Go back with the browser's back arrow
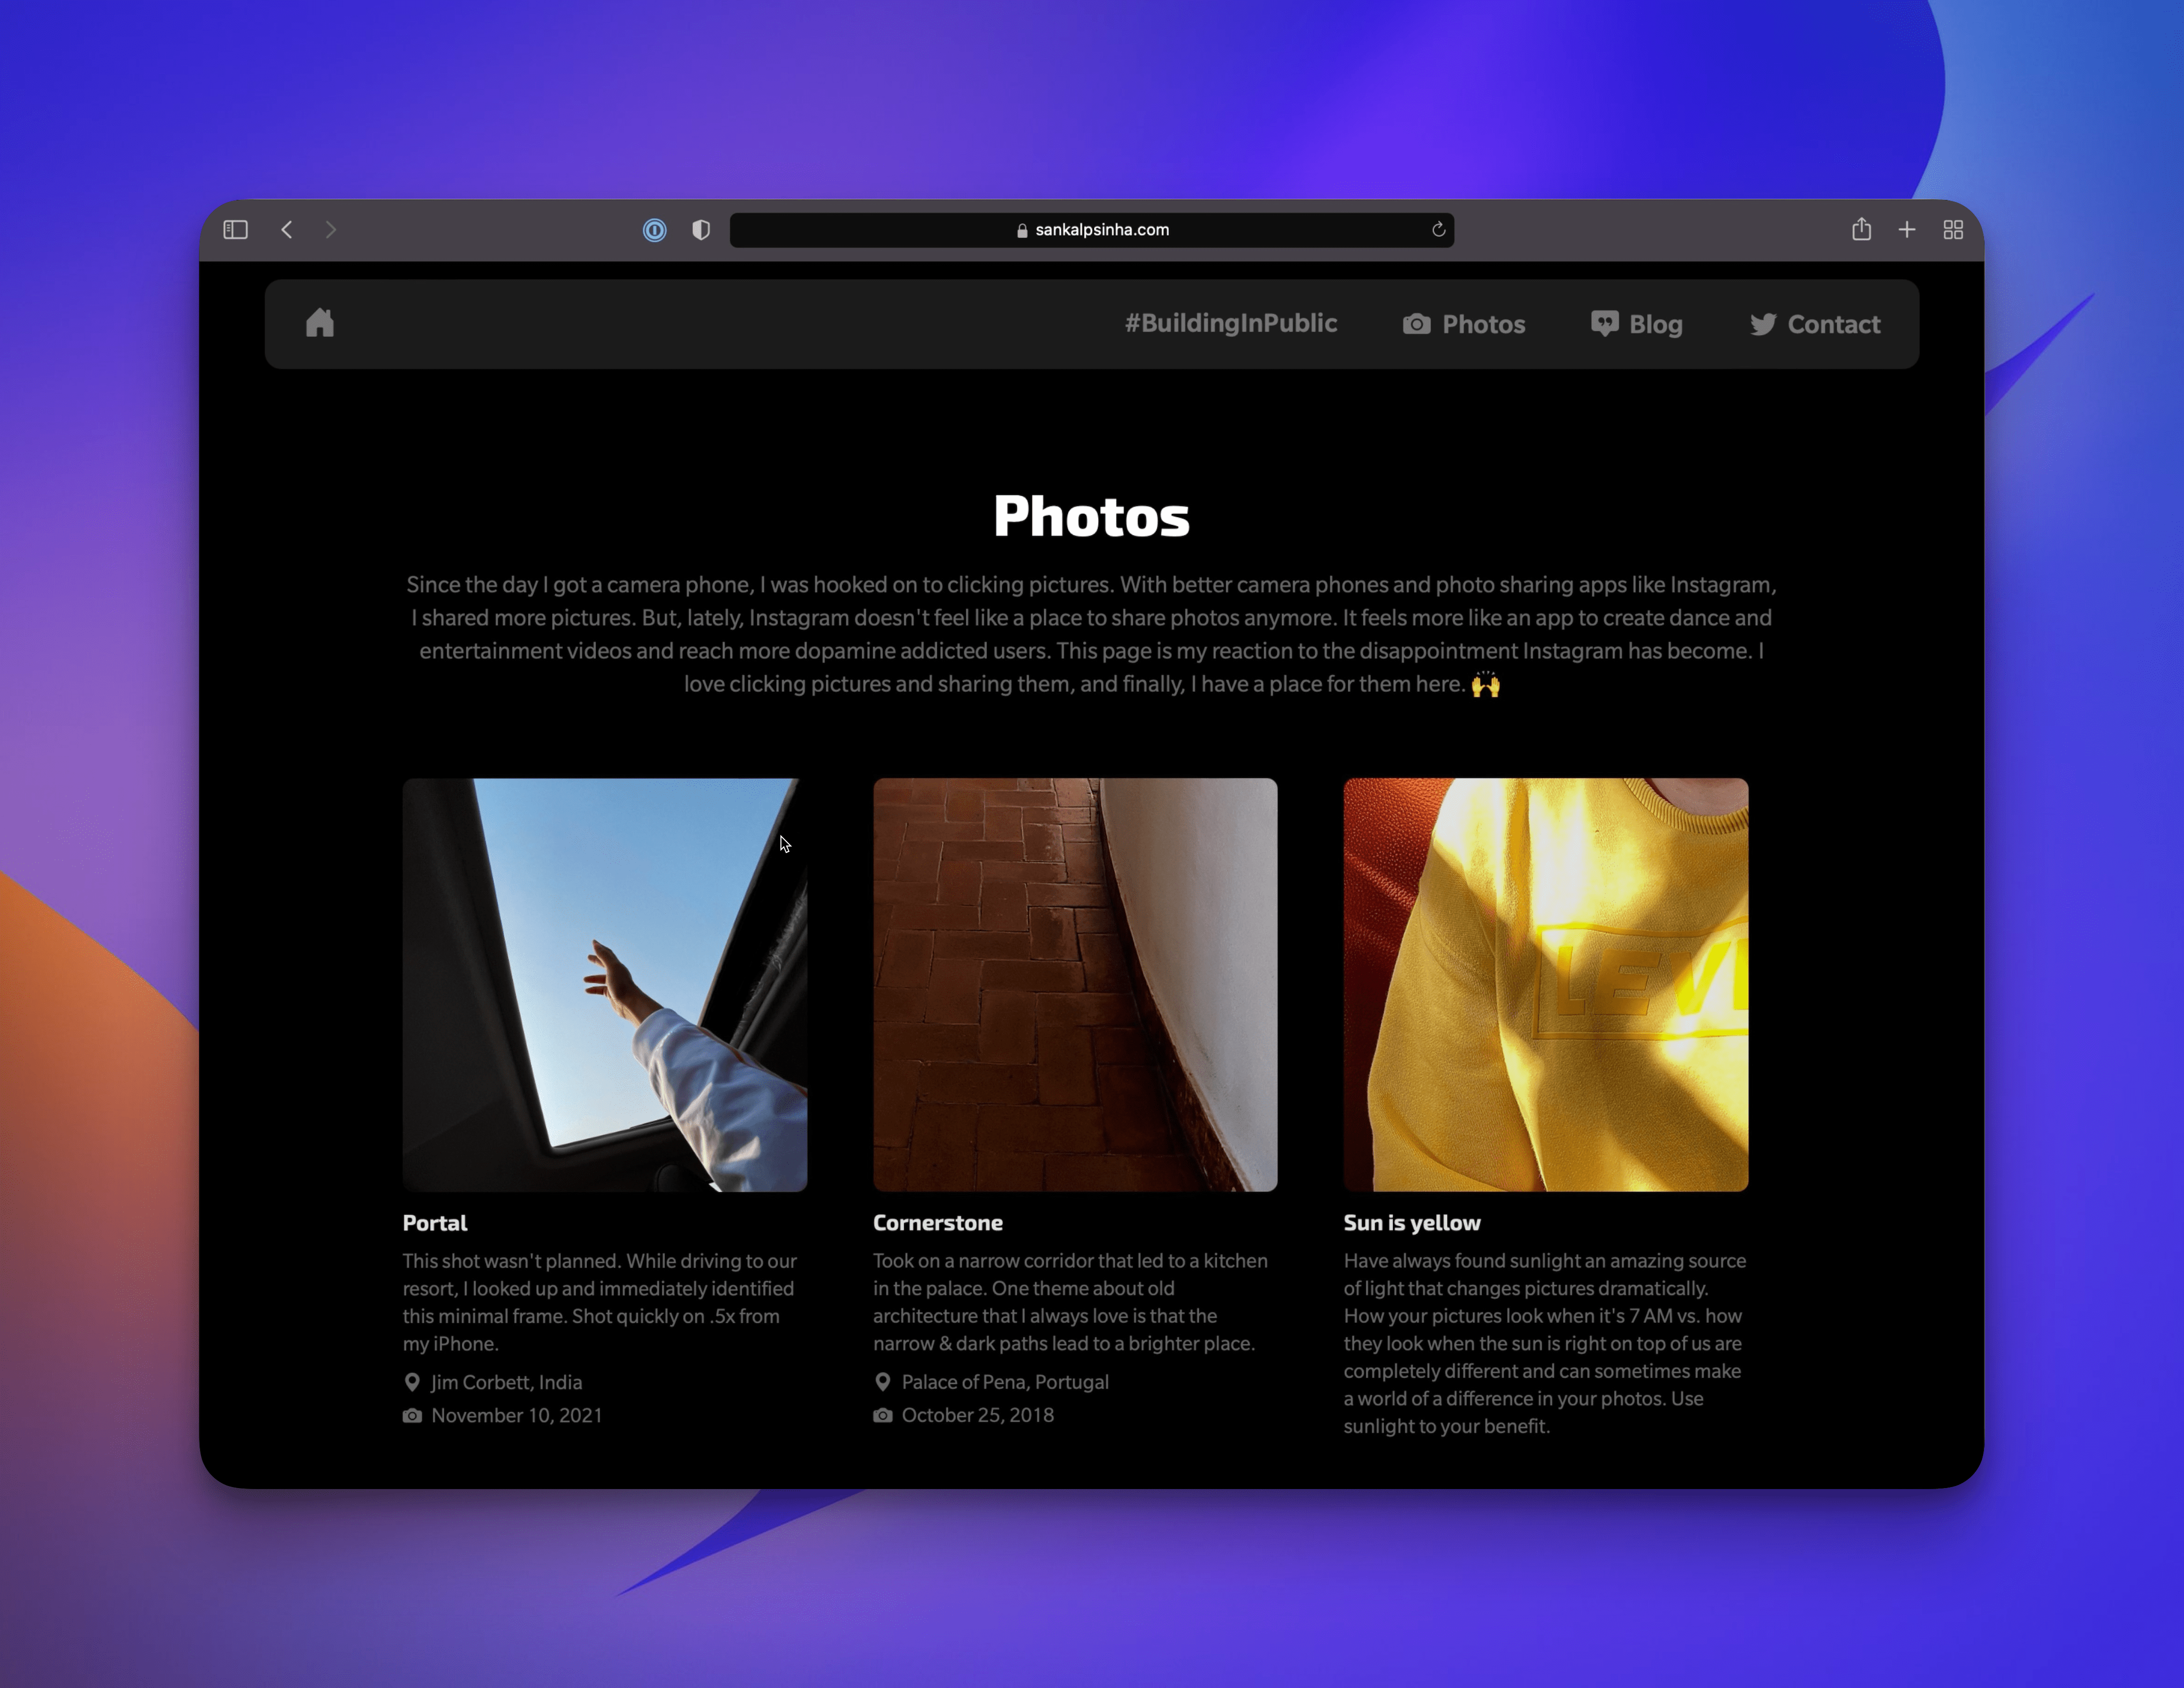This screenshot has width=2184, height=1688. pyautogui.click(x=287, y=230)
